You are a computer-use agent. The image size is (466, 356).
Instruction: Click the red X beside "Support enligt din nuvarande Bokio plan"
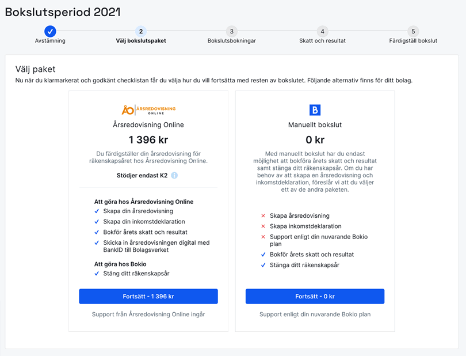point(263,237)
